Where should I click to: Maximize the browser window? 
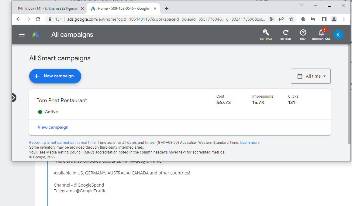point(329,5)
